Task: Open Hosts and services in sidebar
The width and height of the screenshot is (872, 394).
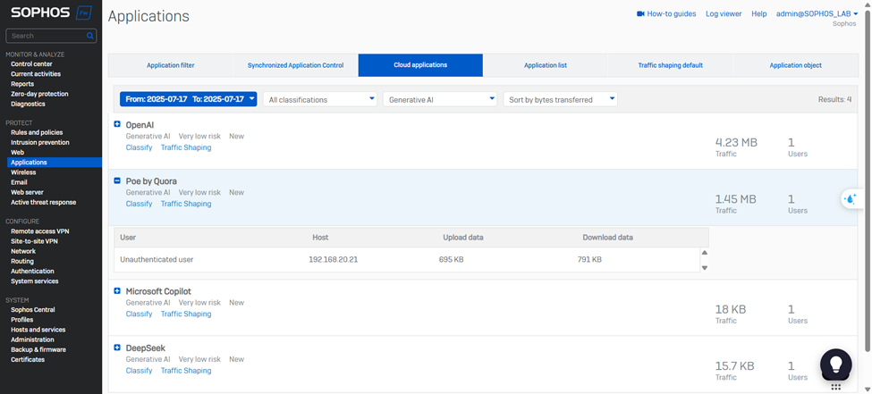Action: [x=38, y=330]
